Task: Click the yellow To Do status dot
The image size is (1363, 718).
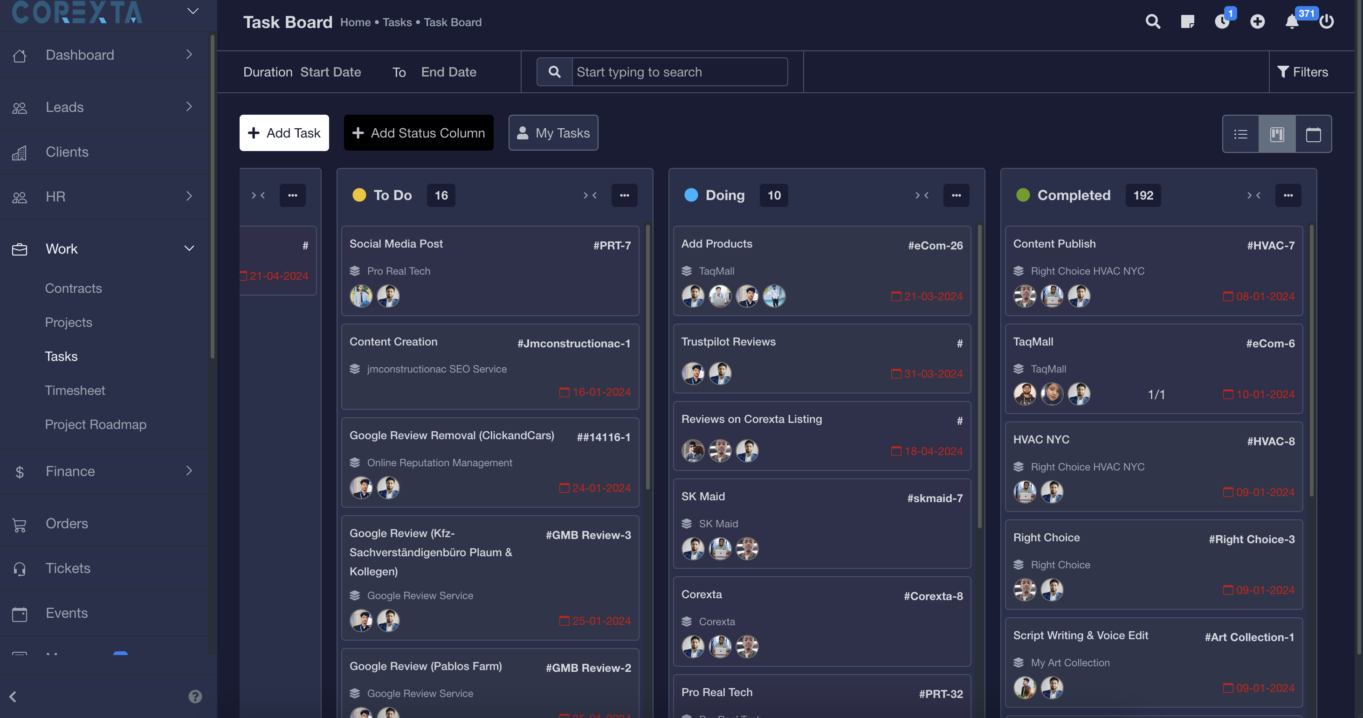Action: [359, 195]
